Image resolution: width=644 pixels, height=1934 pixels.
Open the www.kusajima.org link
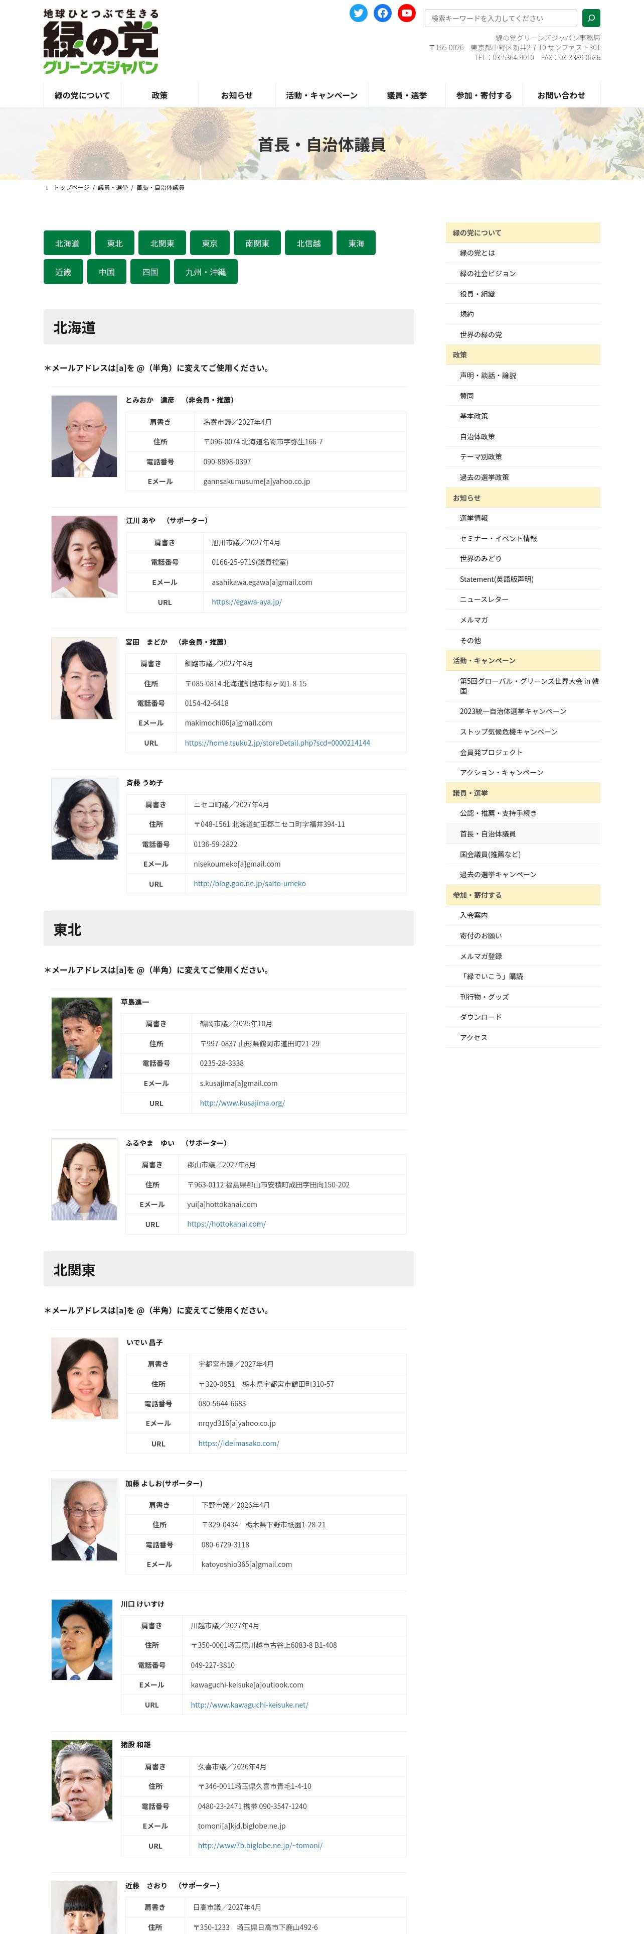click(x=242, y=1104)
